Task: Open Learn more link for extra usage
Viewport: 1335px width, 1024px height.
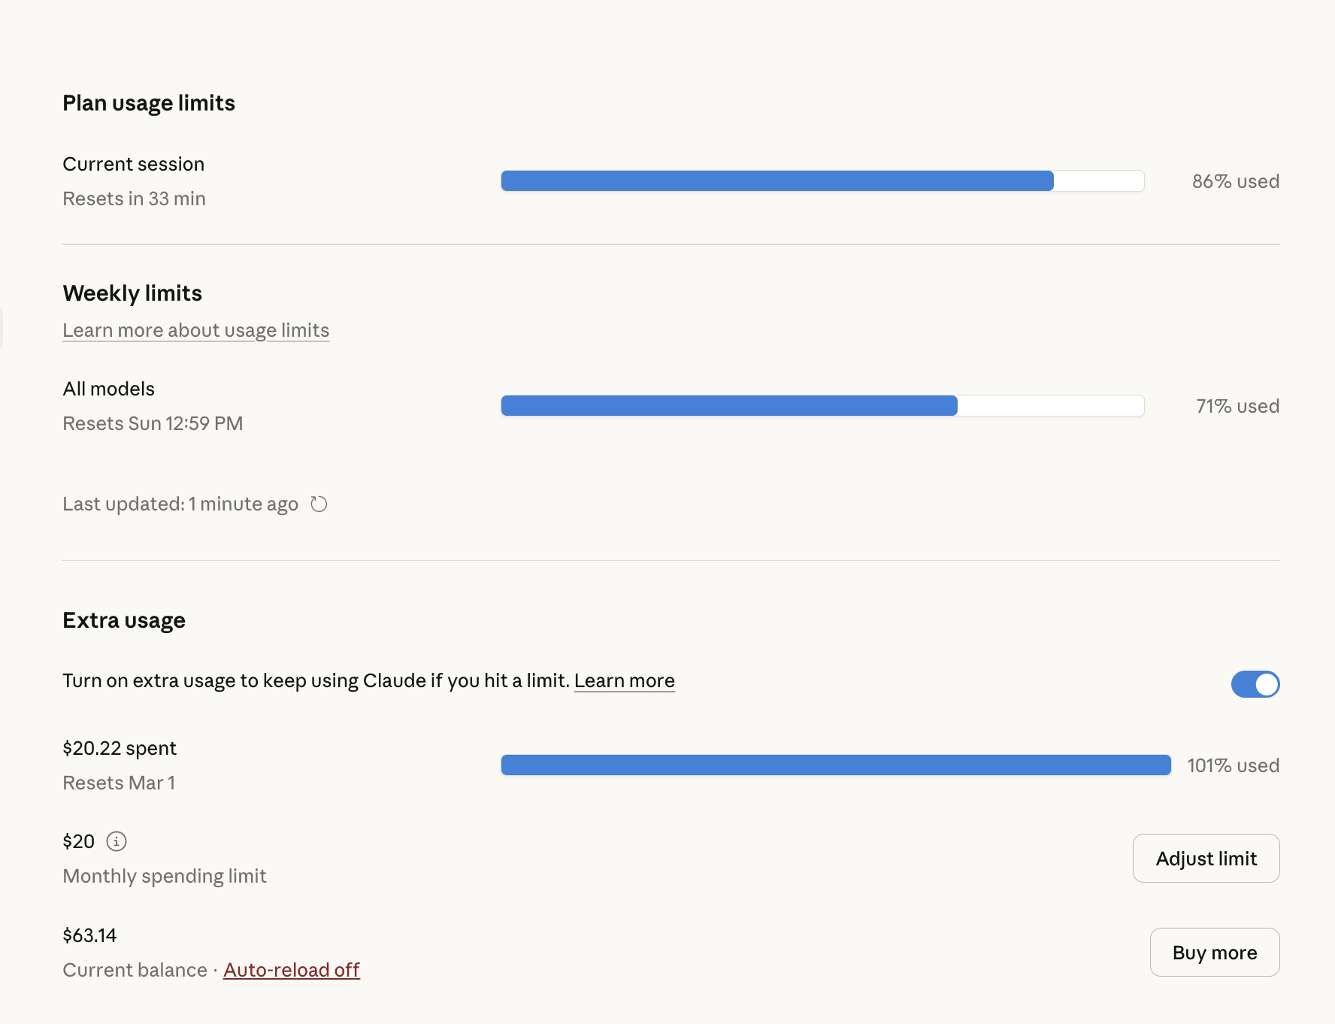Action: pyautogui.click(x=624, y=681)
